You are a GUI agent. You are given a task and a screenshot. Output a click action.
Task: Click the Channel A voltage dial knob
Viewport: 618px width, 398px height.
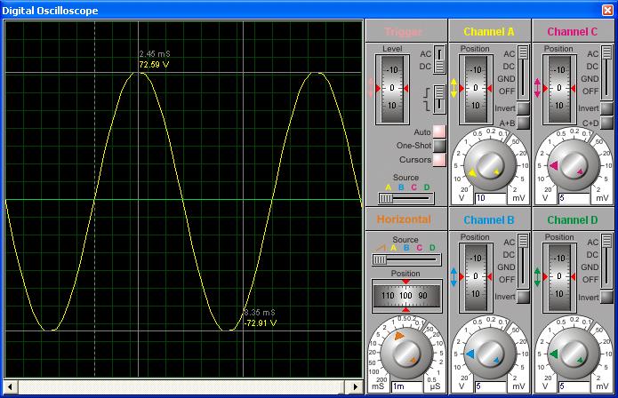coord(489,164)
